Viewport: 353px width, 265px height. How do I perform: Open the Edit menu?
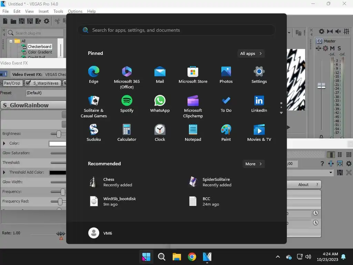(x=17, y=11)
